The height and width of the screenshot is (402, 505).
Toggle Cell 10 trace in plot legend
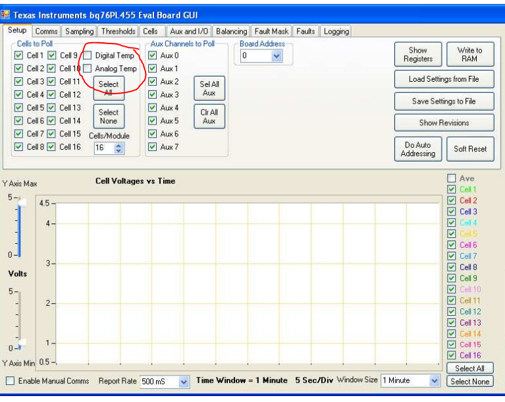point(452,289)
